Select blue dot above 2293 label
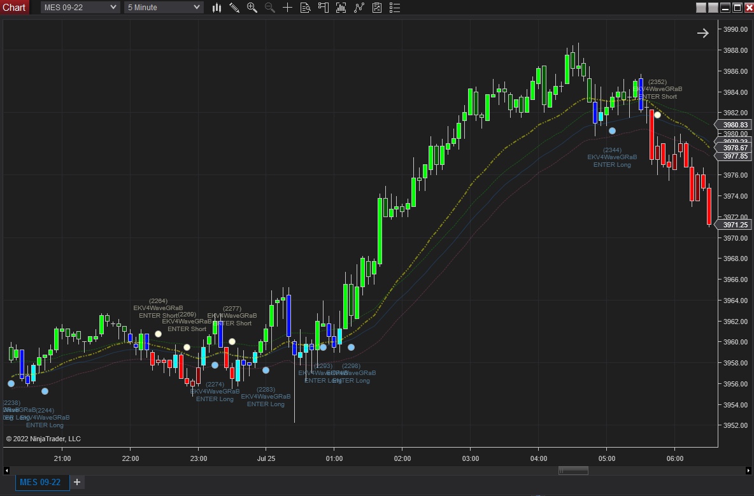 323,347
